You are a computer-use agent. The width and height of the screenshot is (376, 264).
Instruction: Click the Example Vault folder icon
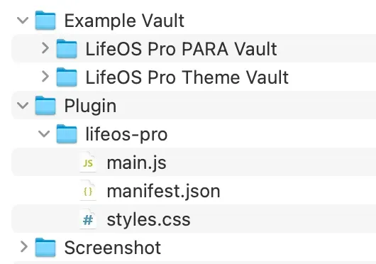pos(45,21)
